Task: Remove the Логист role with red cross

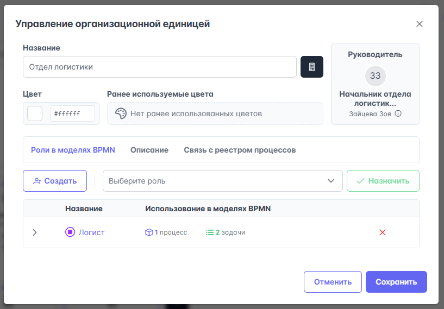Action: click(x=382, y=232)
